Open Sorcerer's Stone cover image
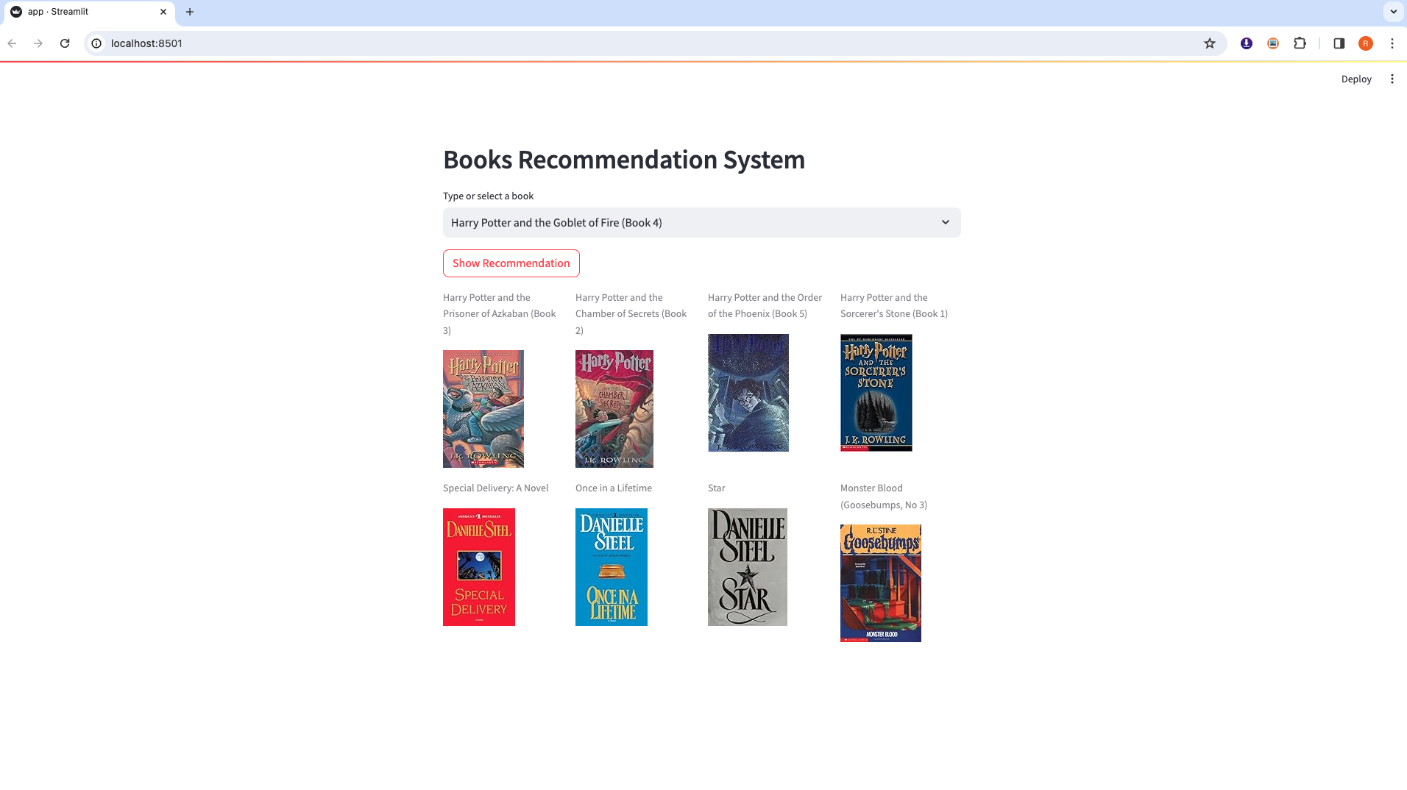1407x790 pixels. pos(876,393)
